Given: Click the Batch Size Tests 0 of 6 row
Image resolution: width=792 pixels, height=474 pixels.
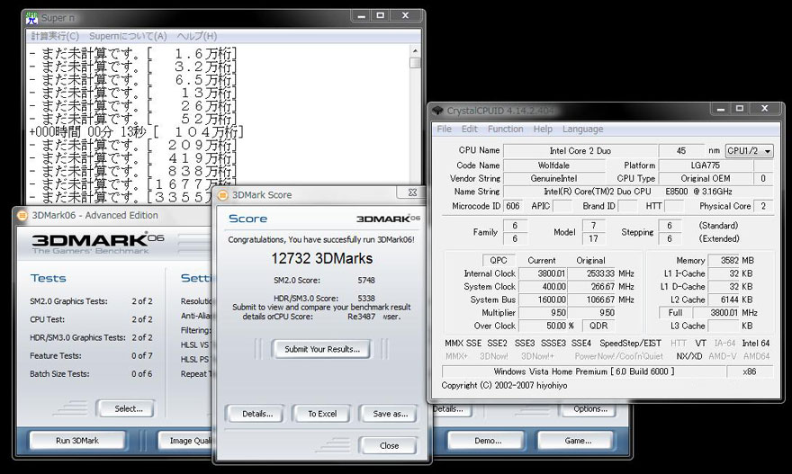Looking at the screenshot, I should point(91,374).
